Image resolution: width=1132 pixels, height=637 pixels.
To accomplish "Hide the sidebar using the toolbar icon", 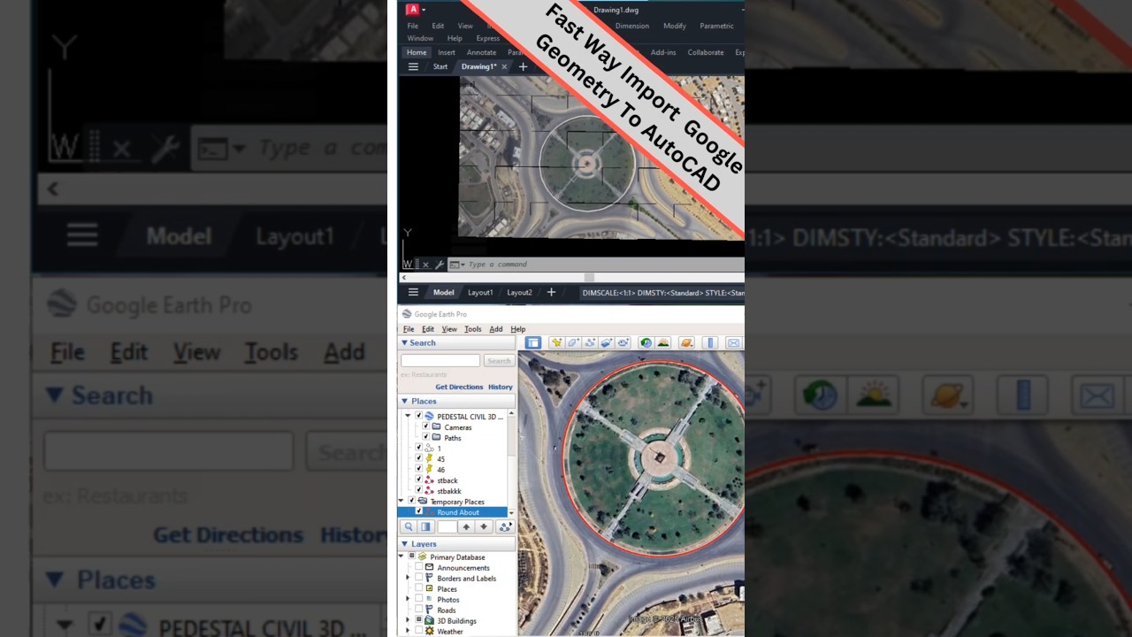I will (x=532, y=342).
